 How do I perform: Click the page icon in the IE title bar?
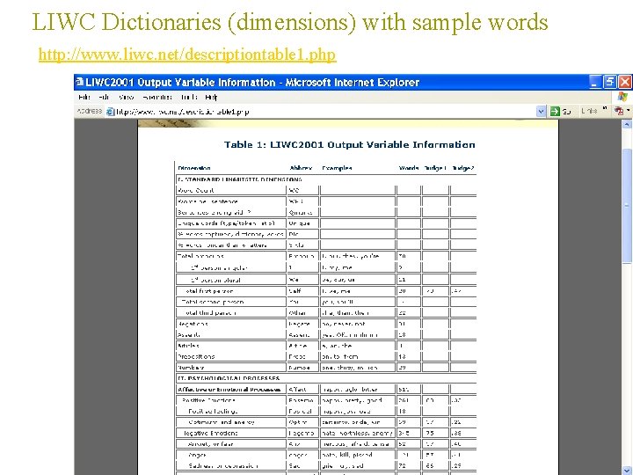pos(79,82)
